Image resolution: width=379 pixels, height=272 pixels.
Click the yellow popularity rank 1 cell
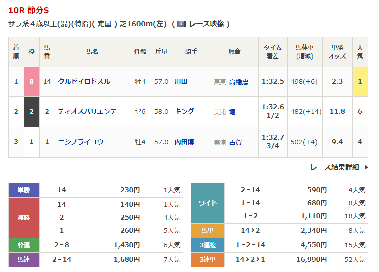(x=360, y=81)
